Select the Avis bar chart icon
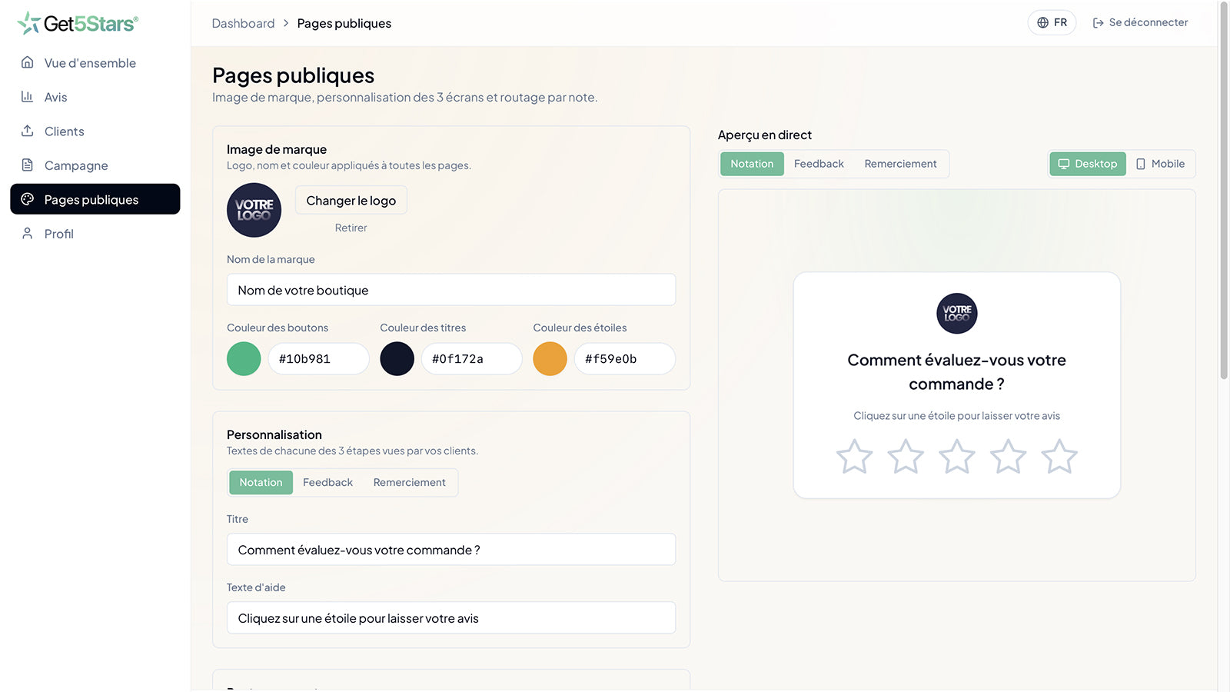The width and height of the screenshot is (1230, 692). (27, 97)
